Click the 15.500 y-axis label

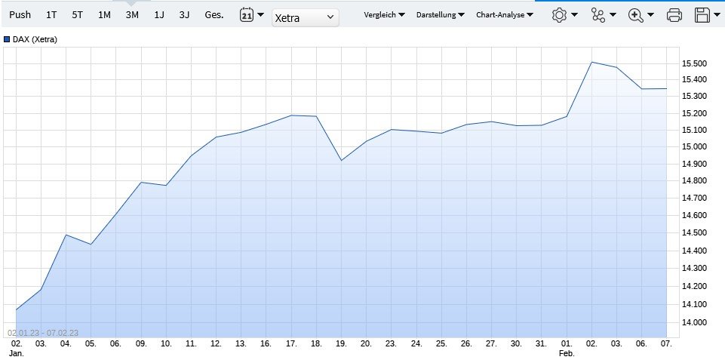694,63
